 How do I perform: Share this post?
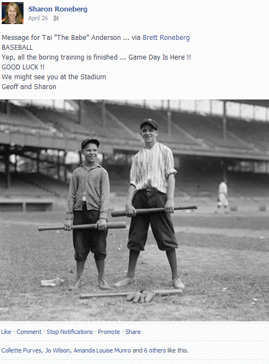[133, 332]
